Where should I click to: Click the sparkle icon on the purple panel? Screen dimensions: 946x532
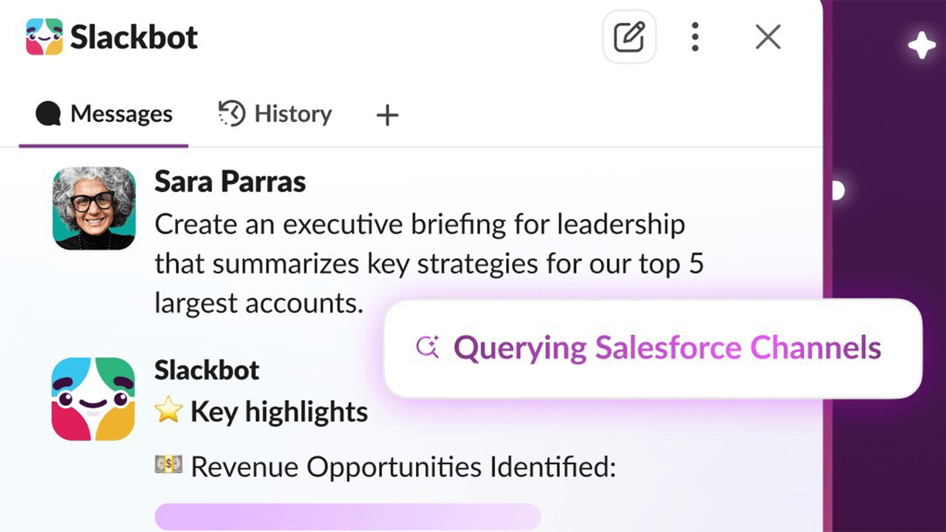(x=921, y=45)
